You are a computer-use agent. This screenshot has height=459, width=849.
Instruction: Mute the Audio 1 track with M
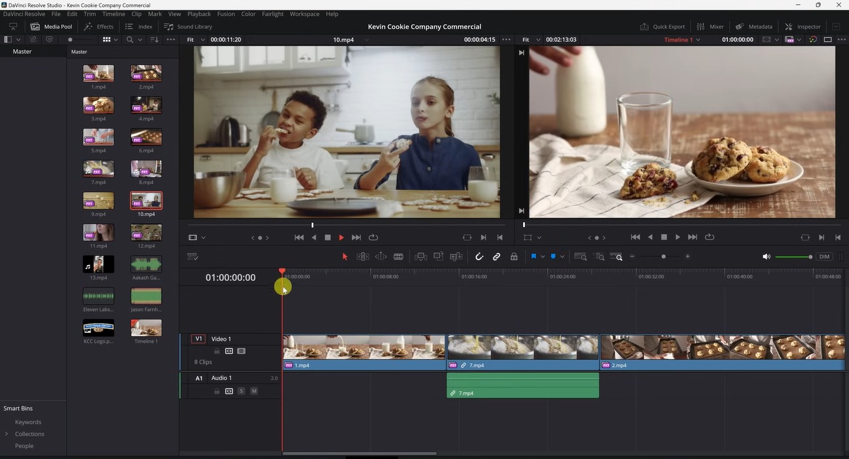(x=254, y=391)
